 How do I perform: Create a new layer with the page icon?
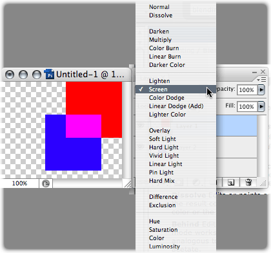point(231,182)
